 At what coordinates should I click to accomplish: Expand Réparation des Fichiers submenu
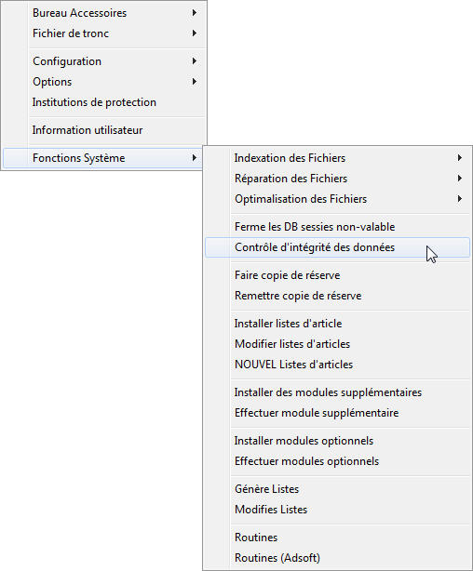tap(337, 179)
